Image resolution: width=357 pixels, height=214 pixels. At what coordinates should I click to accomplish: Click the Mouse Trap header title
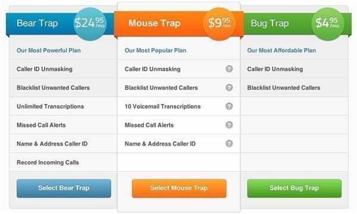pos(154,23)
